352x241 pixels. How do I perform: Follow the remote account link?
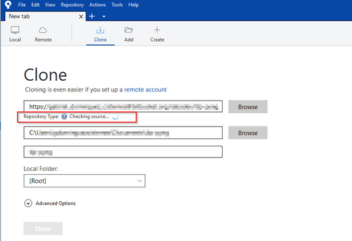coord(145,89)
